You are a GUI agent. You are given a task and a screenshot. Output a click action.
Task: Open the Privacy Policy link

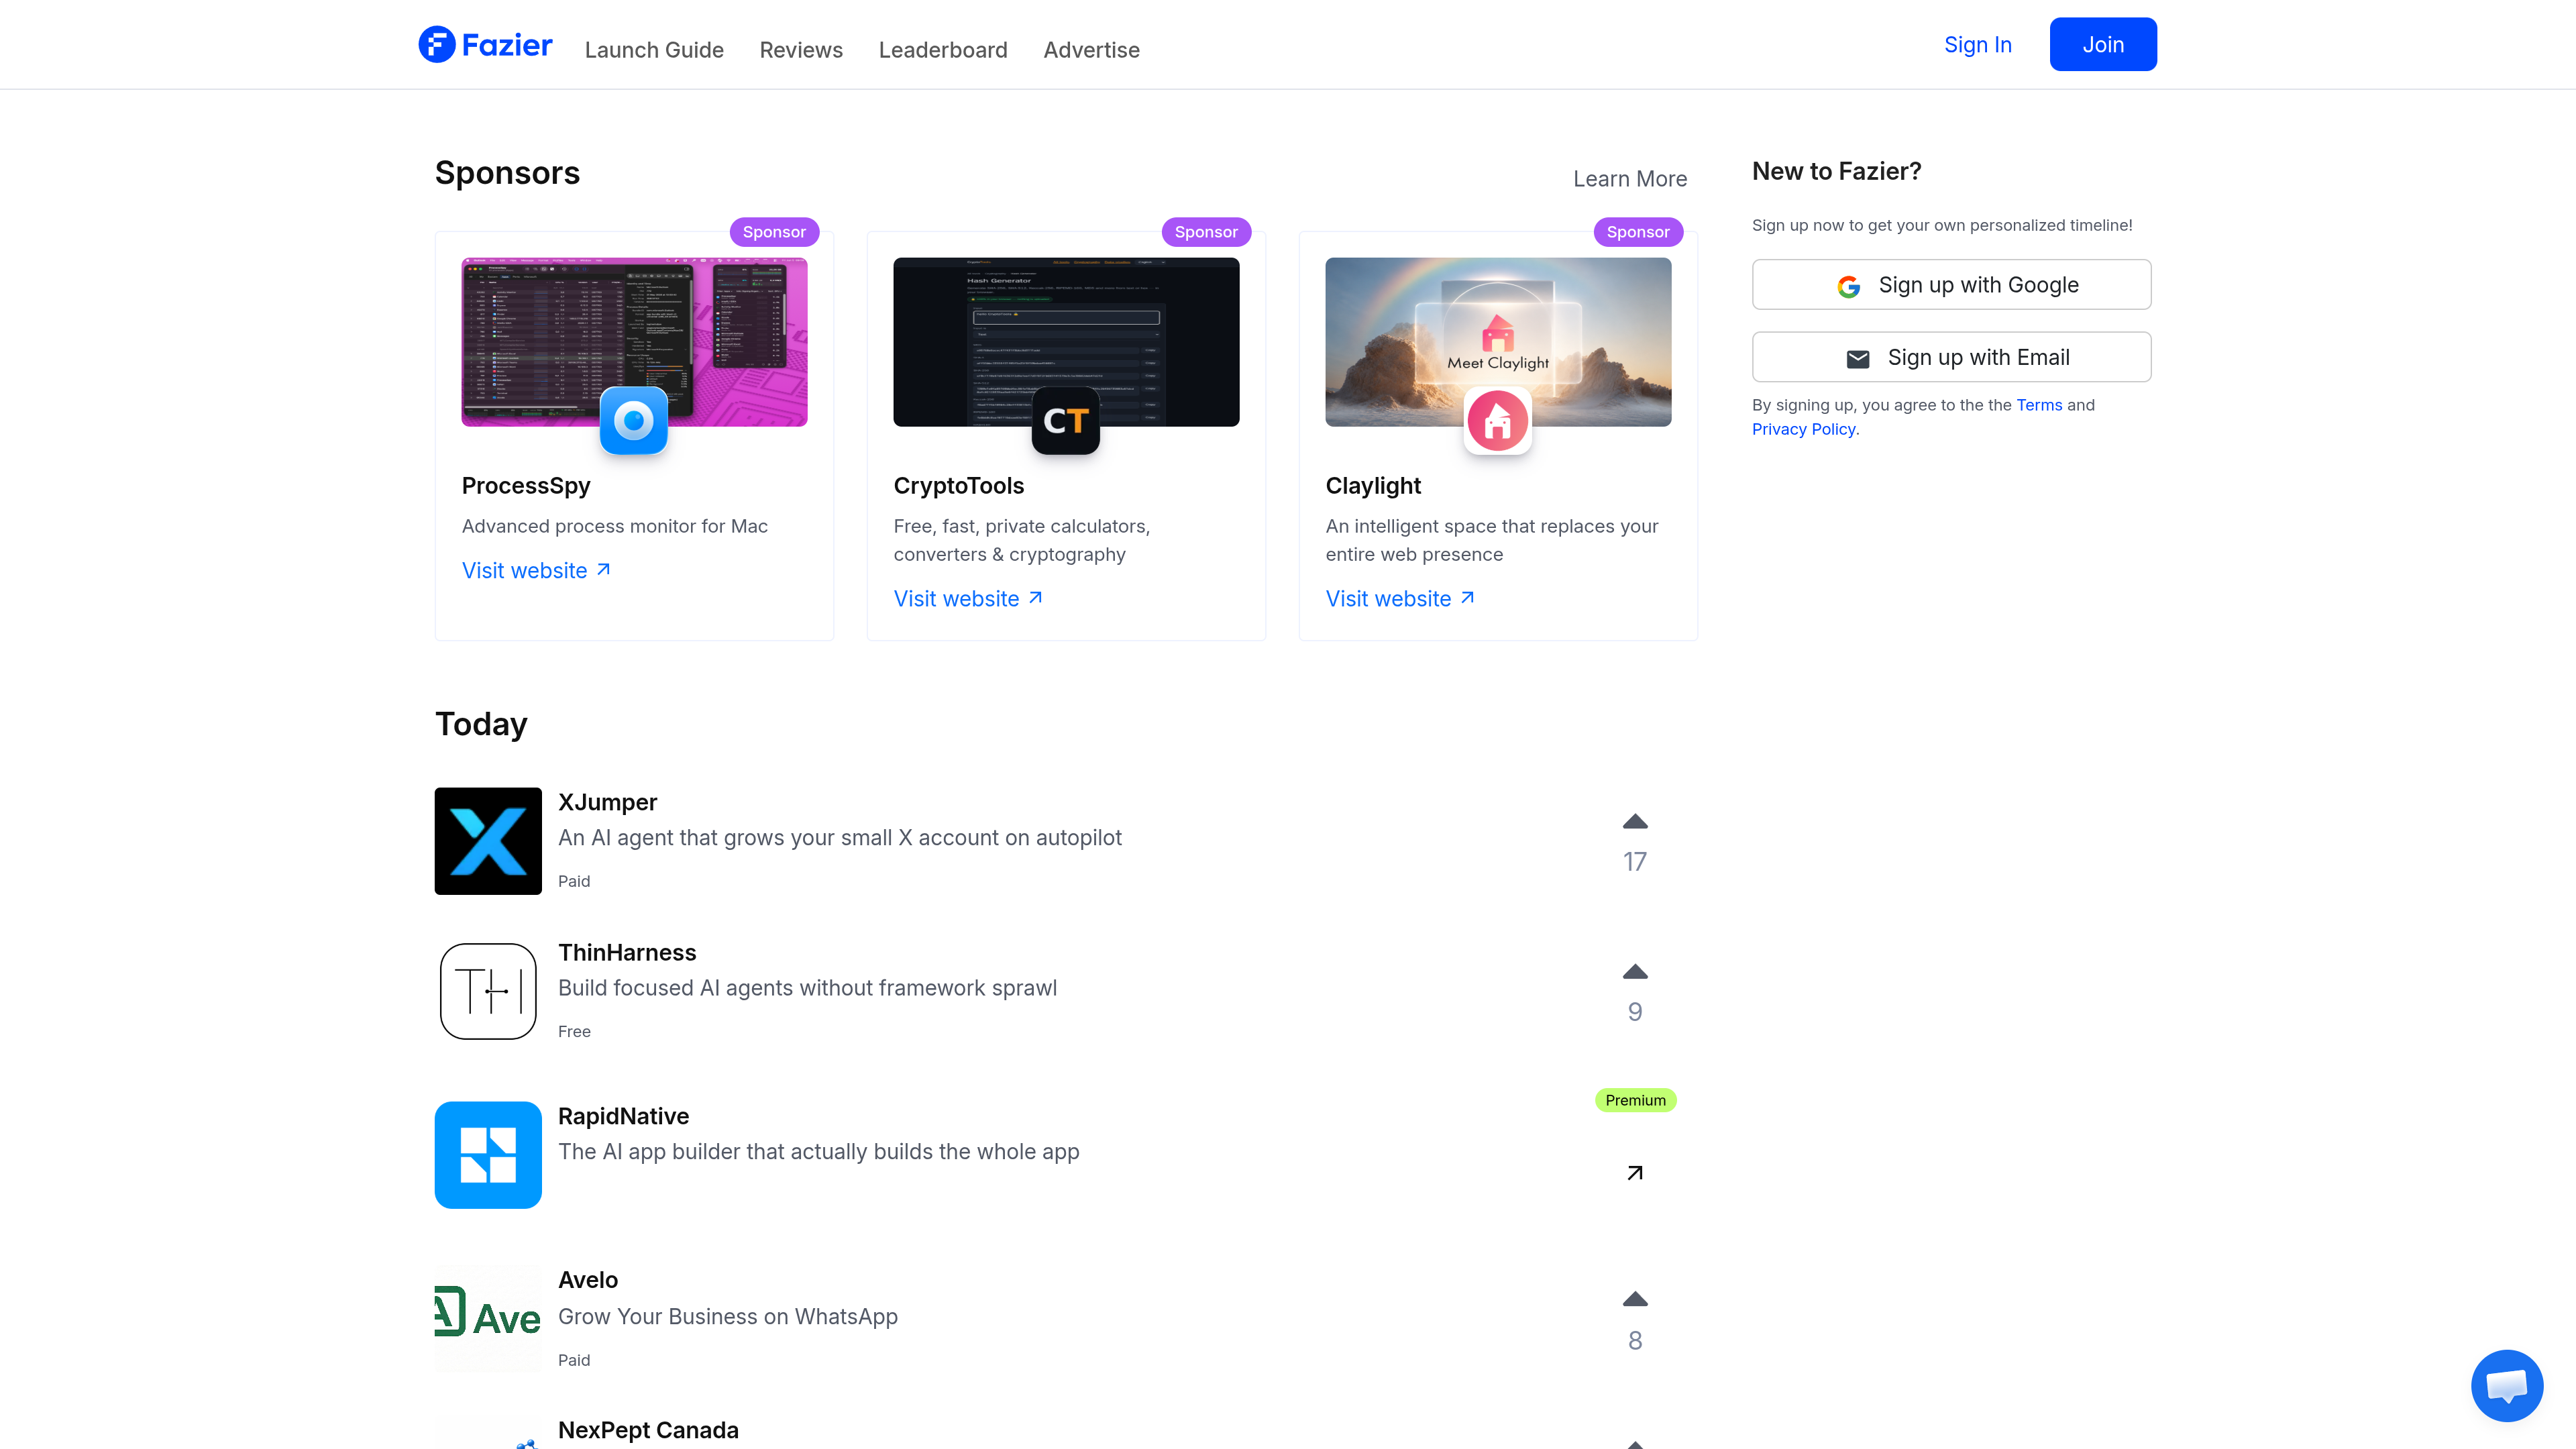tap(1804, 429)
